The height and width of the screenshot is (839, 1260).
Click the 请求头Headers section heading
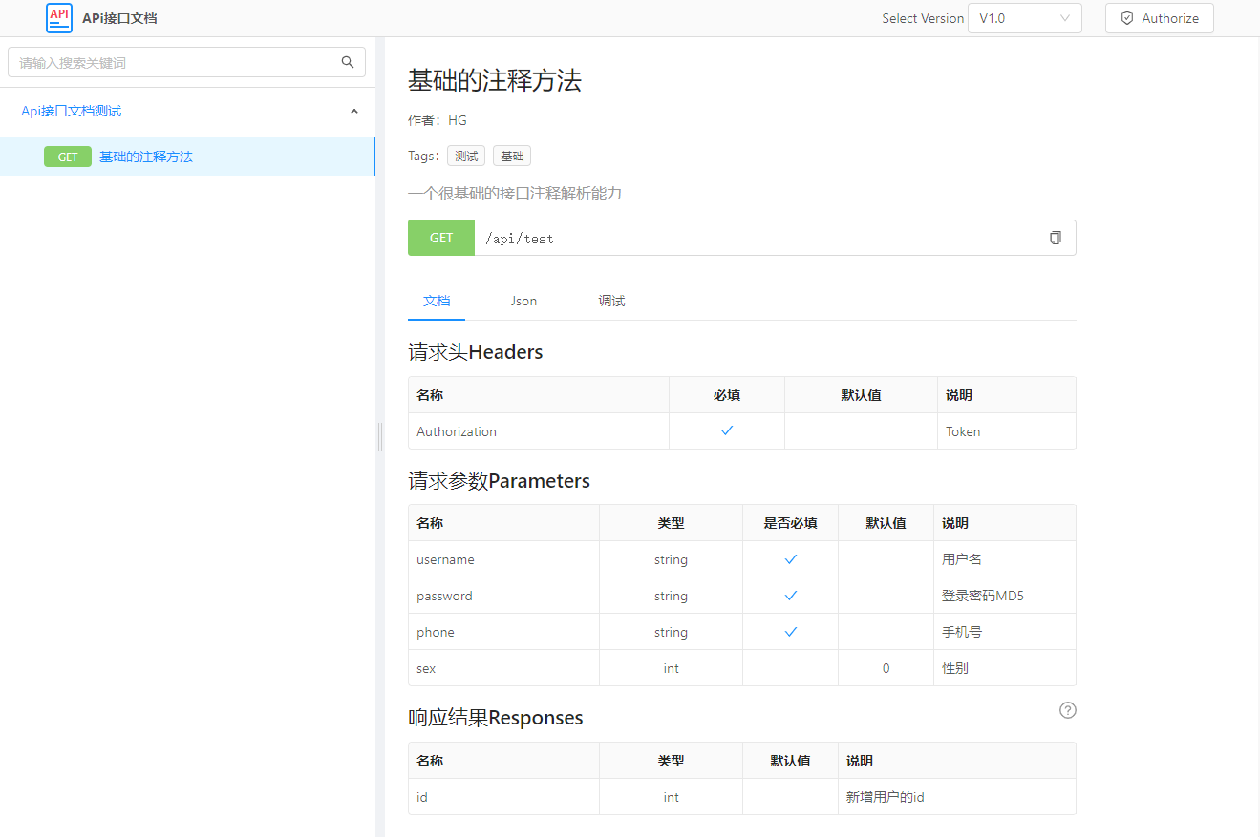pos(476,352)
